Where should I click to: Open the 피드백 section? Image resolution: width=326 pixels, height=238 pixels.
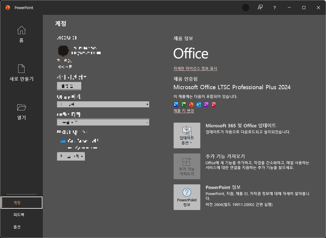point(19,215)
